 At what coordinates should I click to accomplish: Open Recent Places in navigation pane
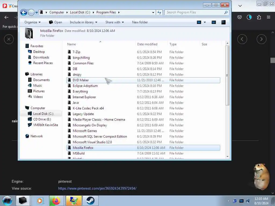43,63
